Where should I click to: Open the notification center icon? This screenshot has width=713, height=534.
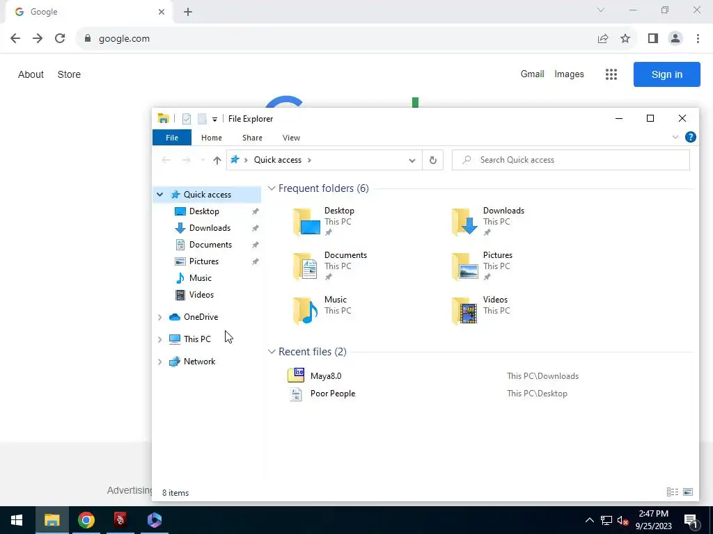pos(691,521)
